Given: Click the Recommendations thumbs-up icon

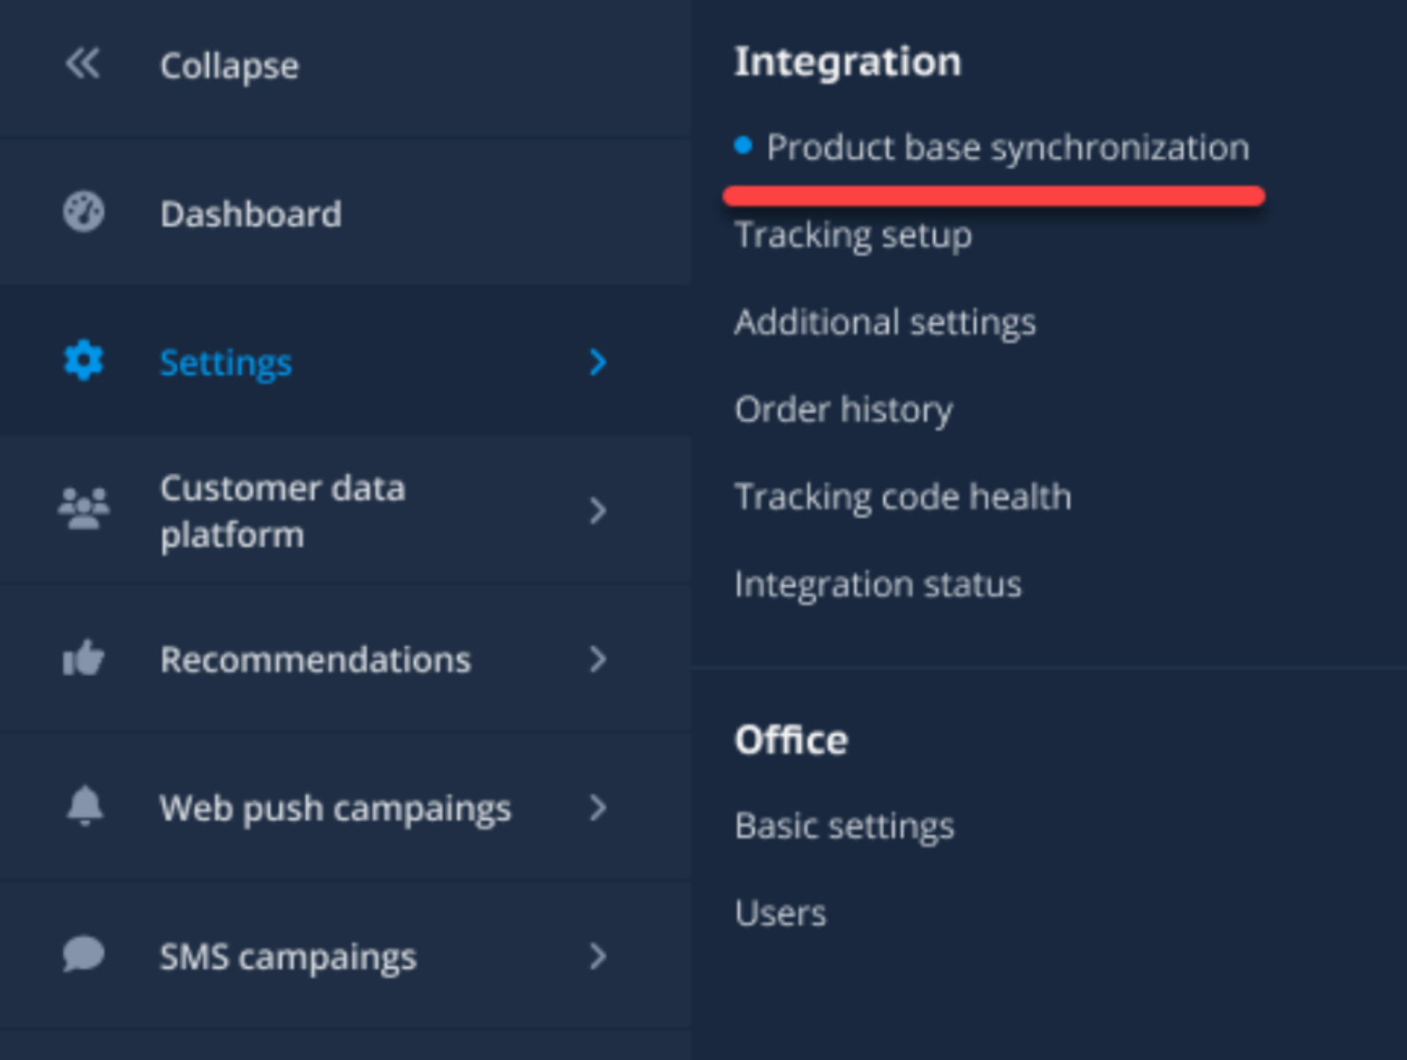Looking at the screenshot, I should coord(84,658).
